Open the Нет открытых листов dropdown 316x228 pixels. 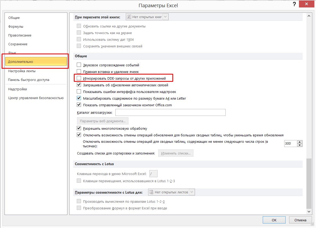click(x=192, y=192)
